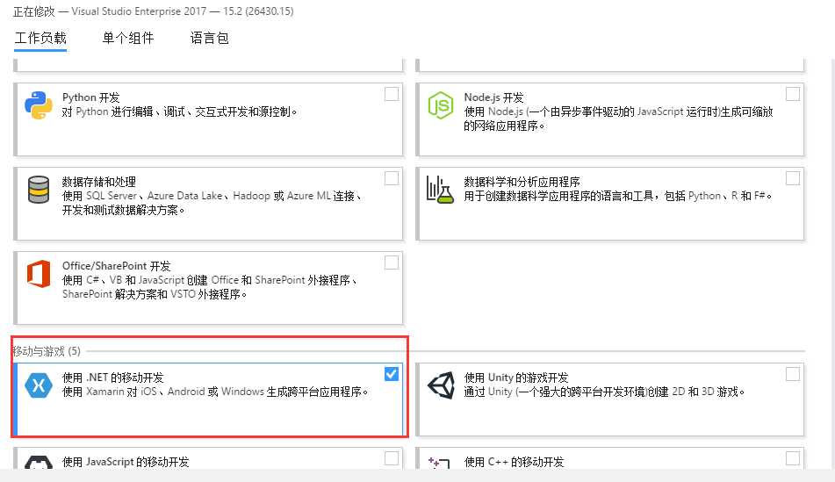Click the database cylinder icon for data storage
Image resolution: width=835 pixels, height=482 pixels.
click(x=39, y=190)
